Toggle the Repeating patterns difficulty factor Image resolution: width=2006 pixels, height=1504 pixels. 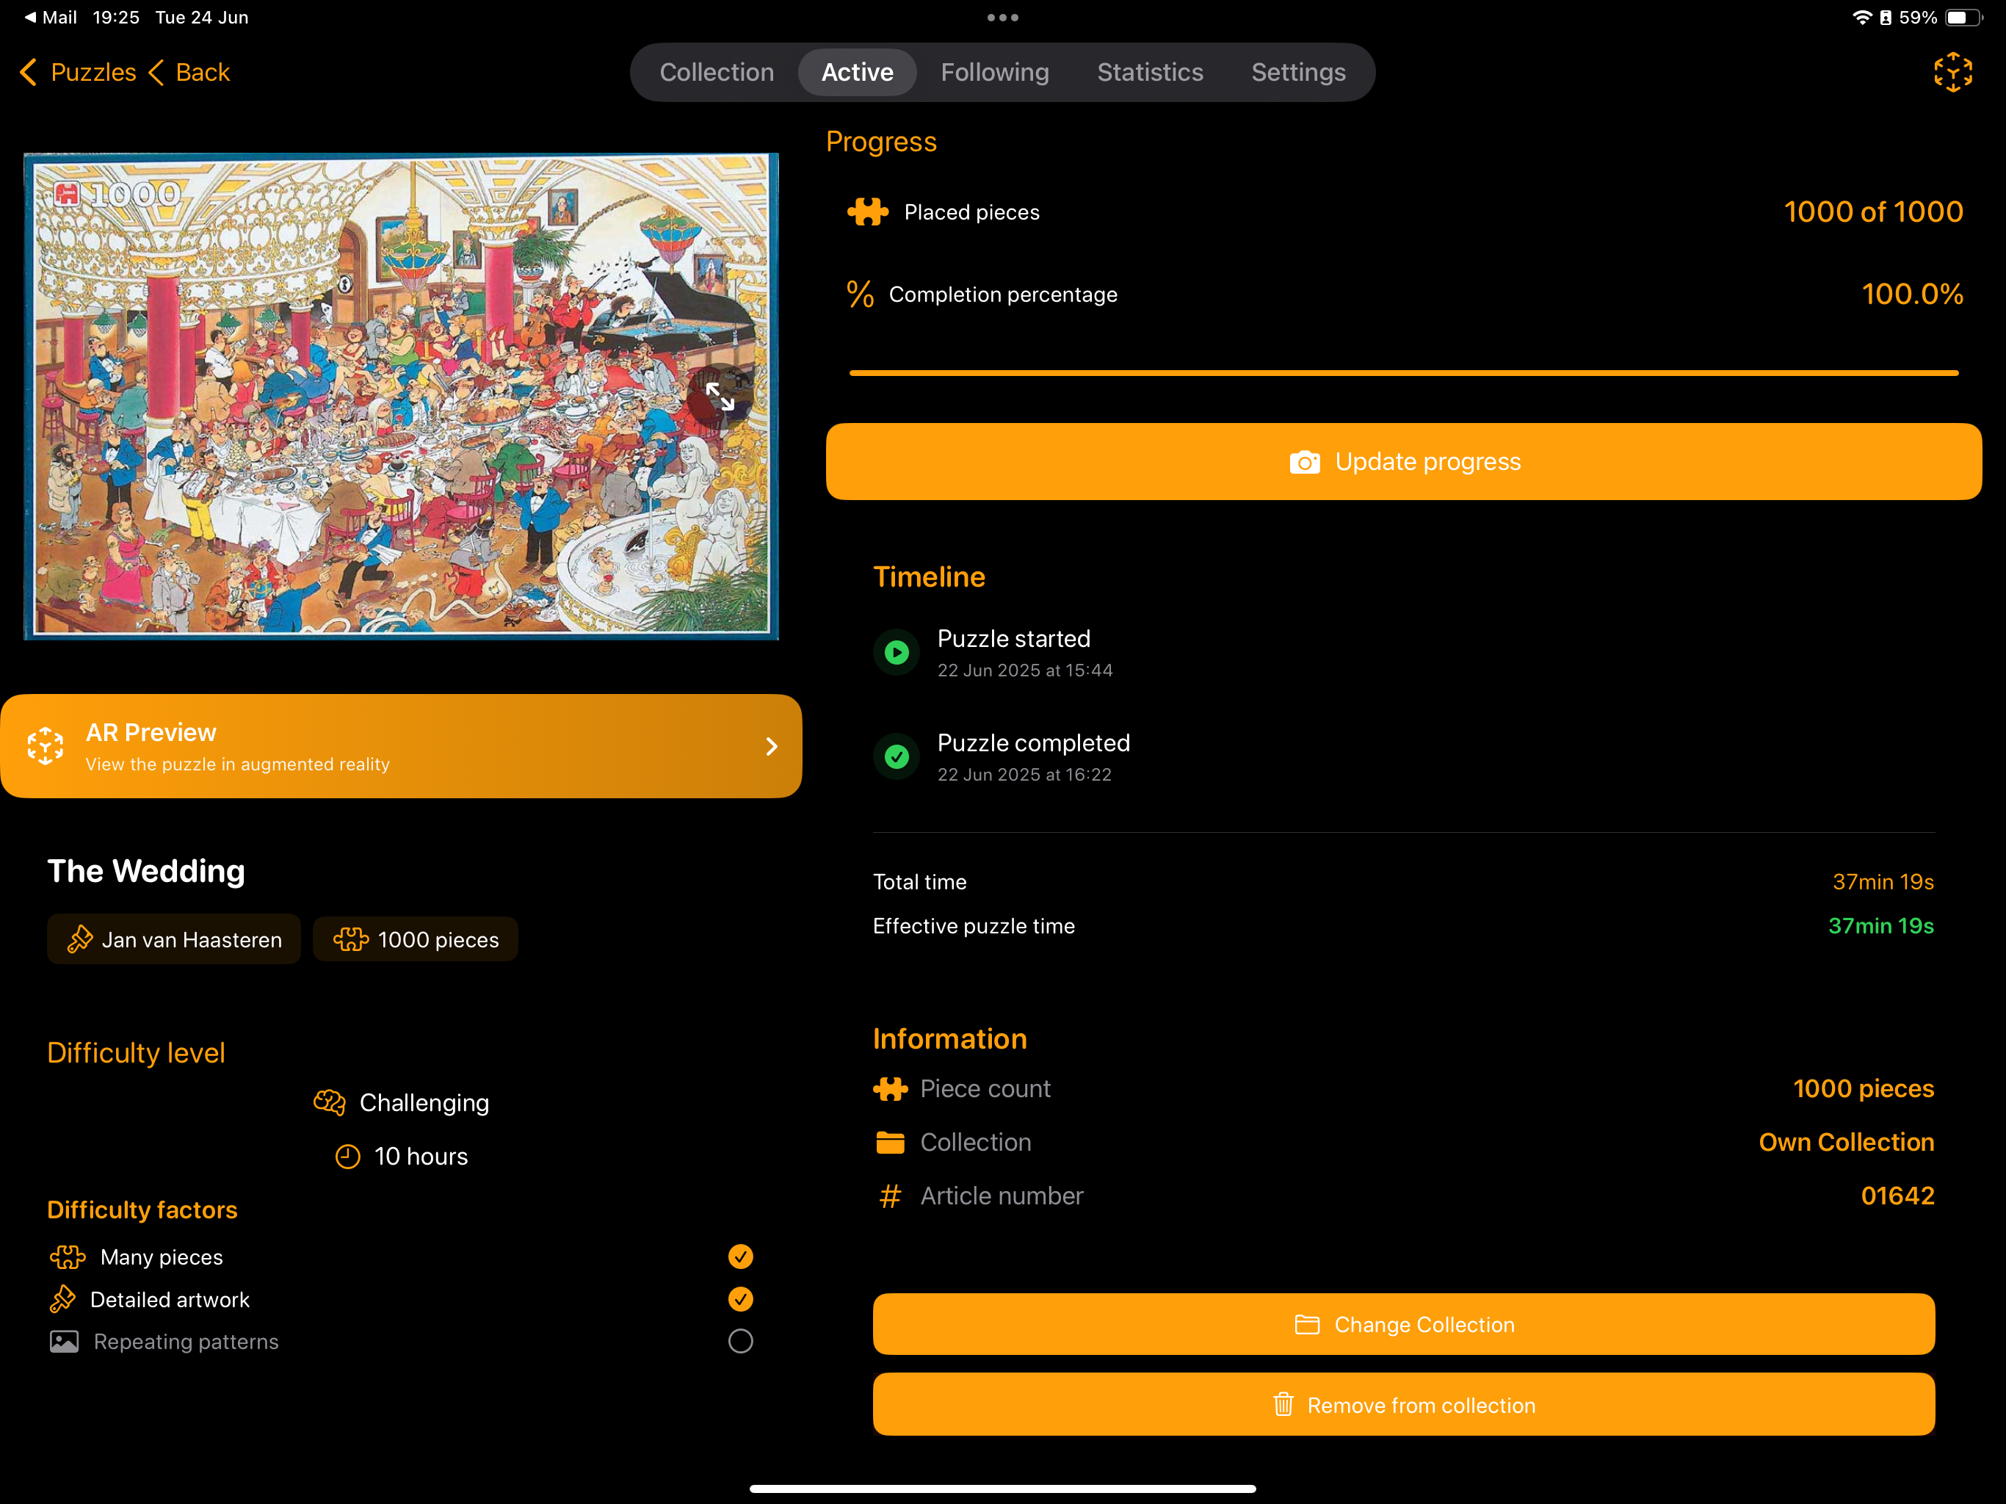pos(740,1342)
